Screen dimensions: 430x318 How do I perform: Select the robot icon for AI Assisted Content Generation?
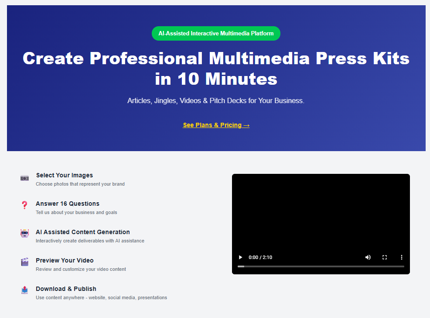click(24, 234)
